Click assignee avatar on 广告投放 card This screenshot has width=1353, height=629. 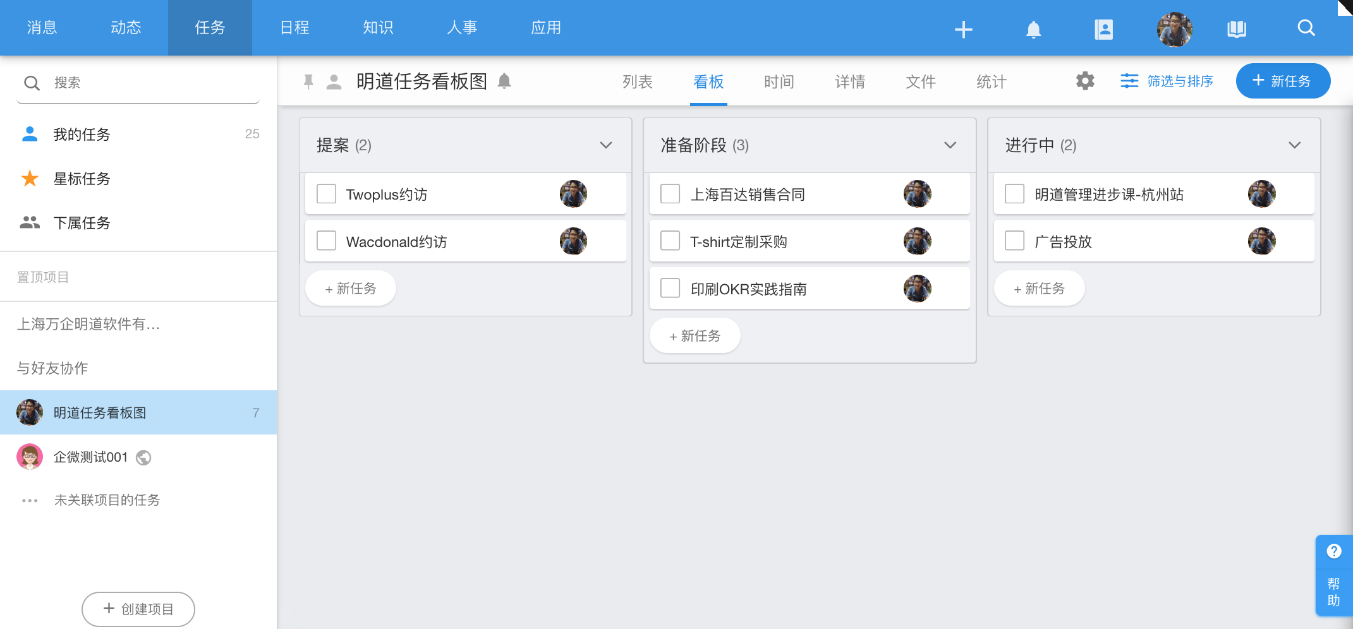coord(1262,241)
